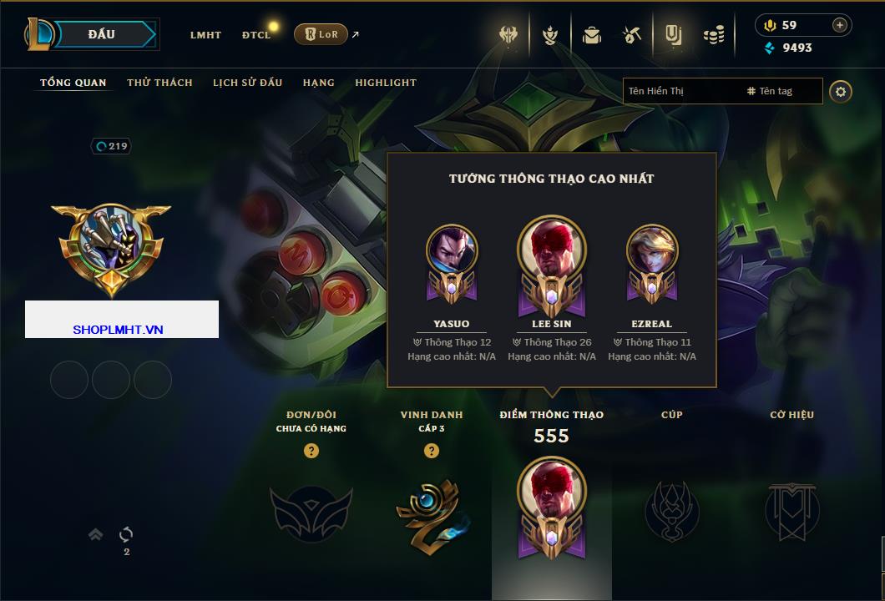This screenshot has height=601, width=885.
Task: Click the refresh icon near boosts
Action: [x=126, y=533]
